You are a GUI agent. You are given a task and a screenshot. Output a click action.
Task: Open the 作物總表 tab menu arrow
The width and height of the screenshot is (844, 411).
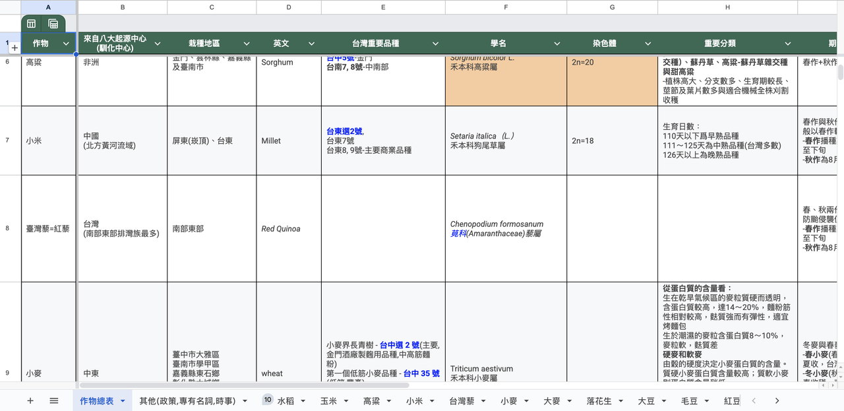(122, 401)
